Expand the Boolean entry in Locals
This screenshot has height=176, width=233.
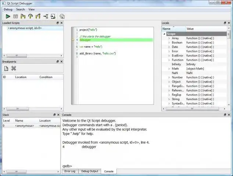point(169,43)
